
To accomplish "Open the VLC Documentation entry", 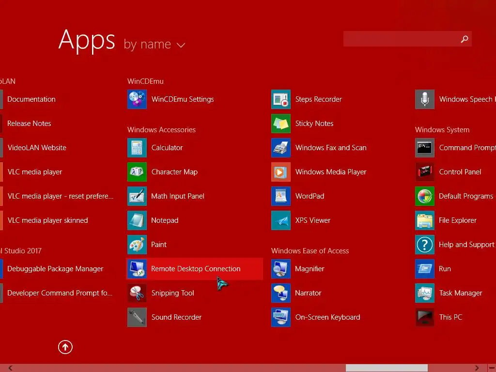I will click(x=31, y=99).
